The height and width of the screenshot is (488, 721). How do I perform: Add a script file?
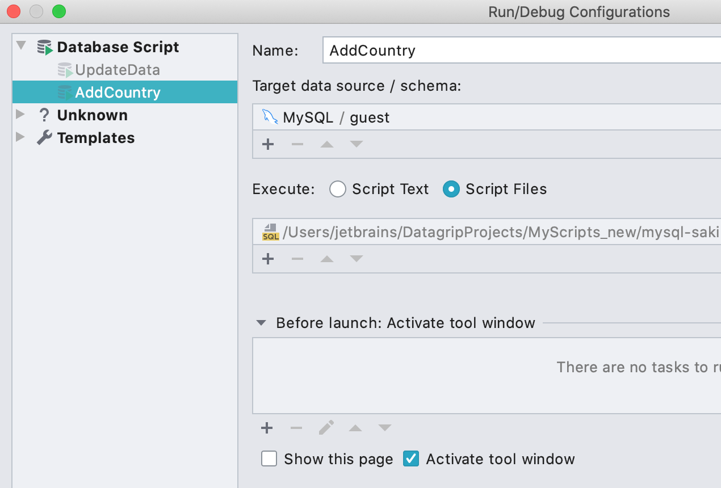268,259
